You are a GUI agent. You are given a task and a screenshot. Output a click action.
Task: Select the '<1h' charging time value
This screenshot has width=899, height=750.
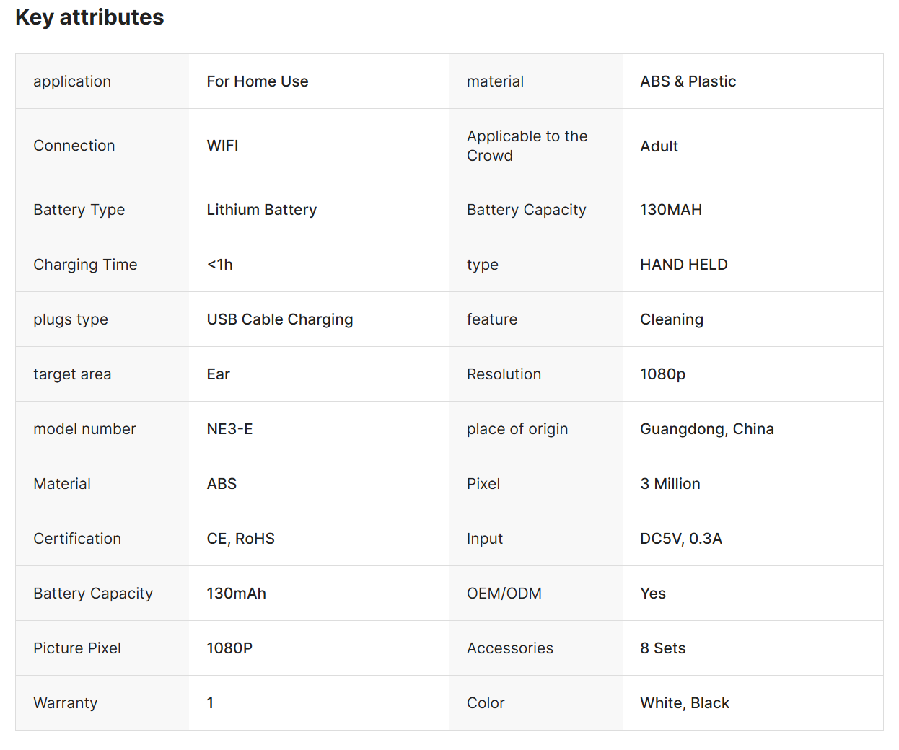tap(219, 265)
